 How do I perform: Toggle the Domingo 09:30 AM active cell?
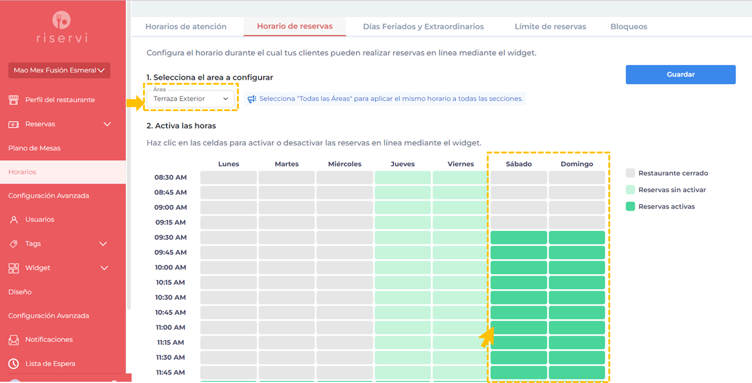[577, 238]
